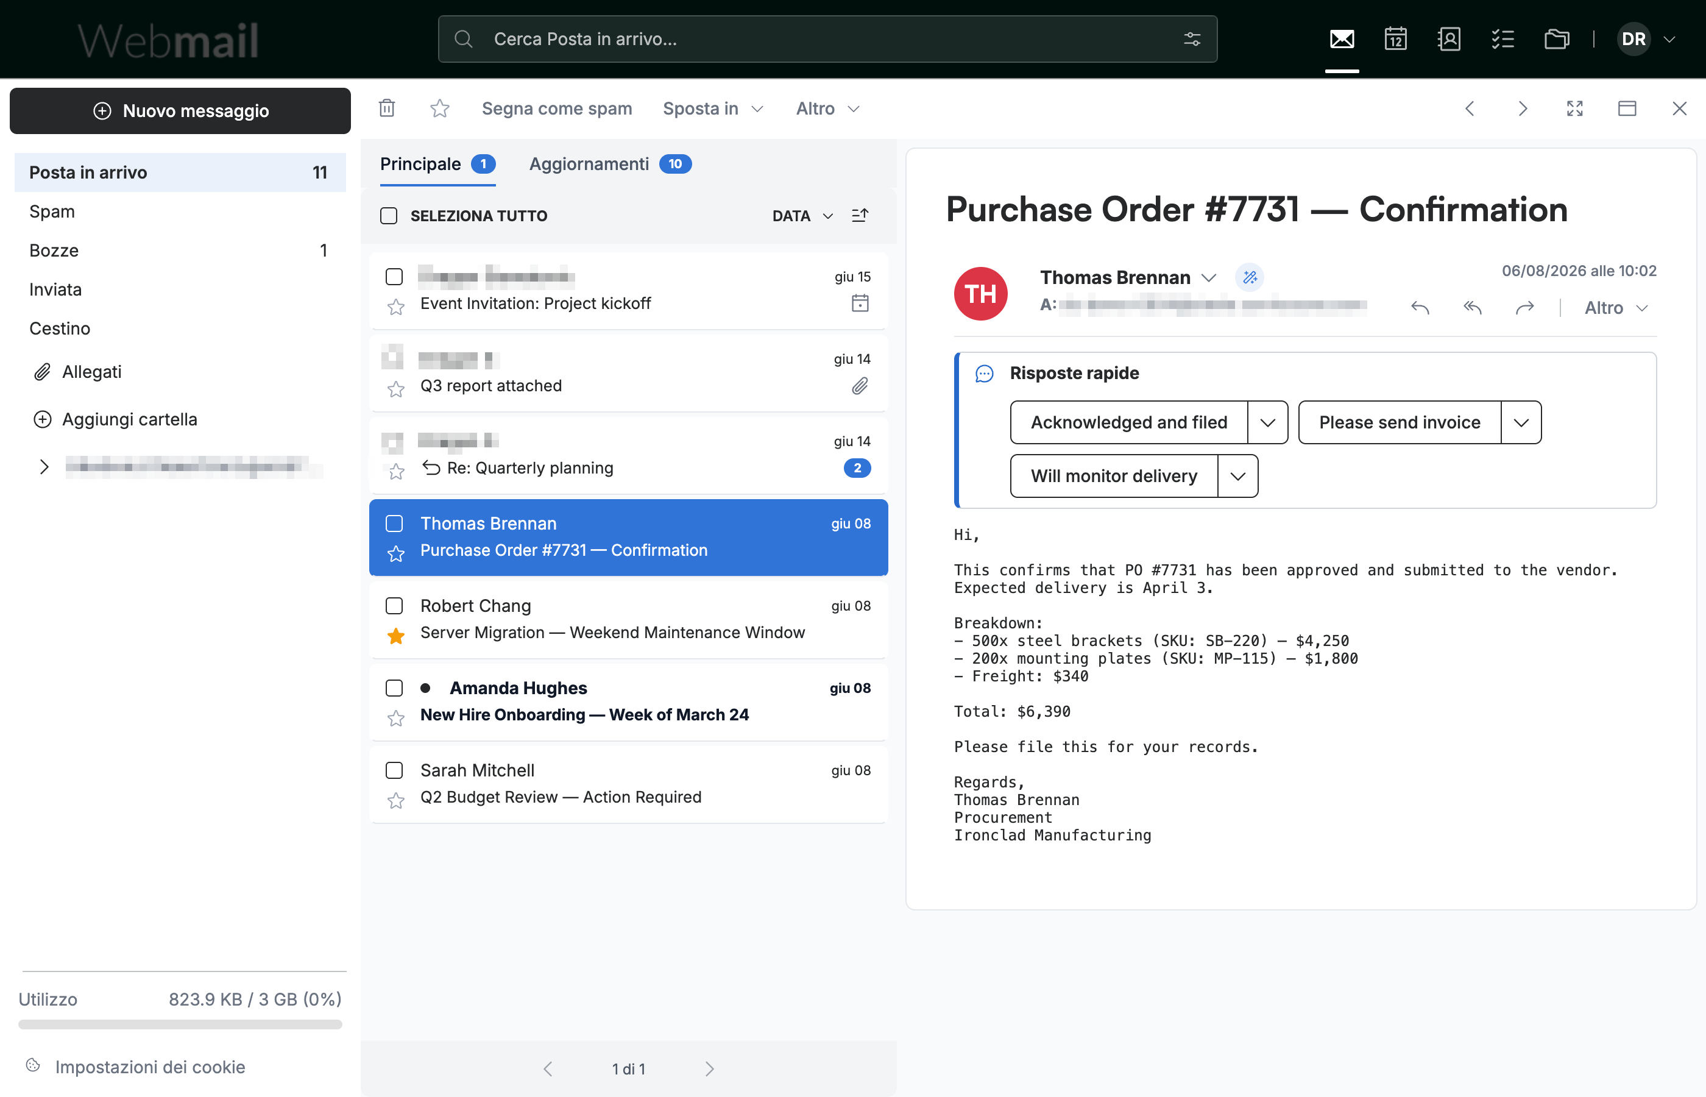Open the Bozze folder

(x=180, y=250)
